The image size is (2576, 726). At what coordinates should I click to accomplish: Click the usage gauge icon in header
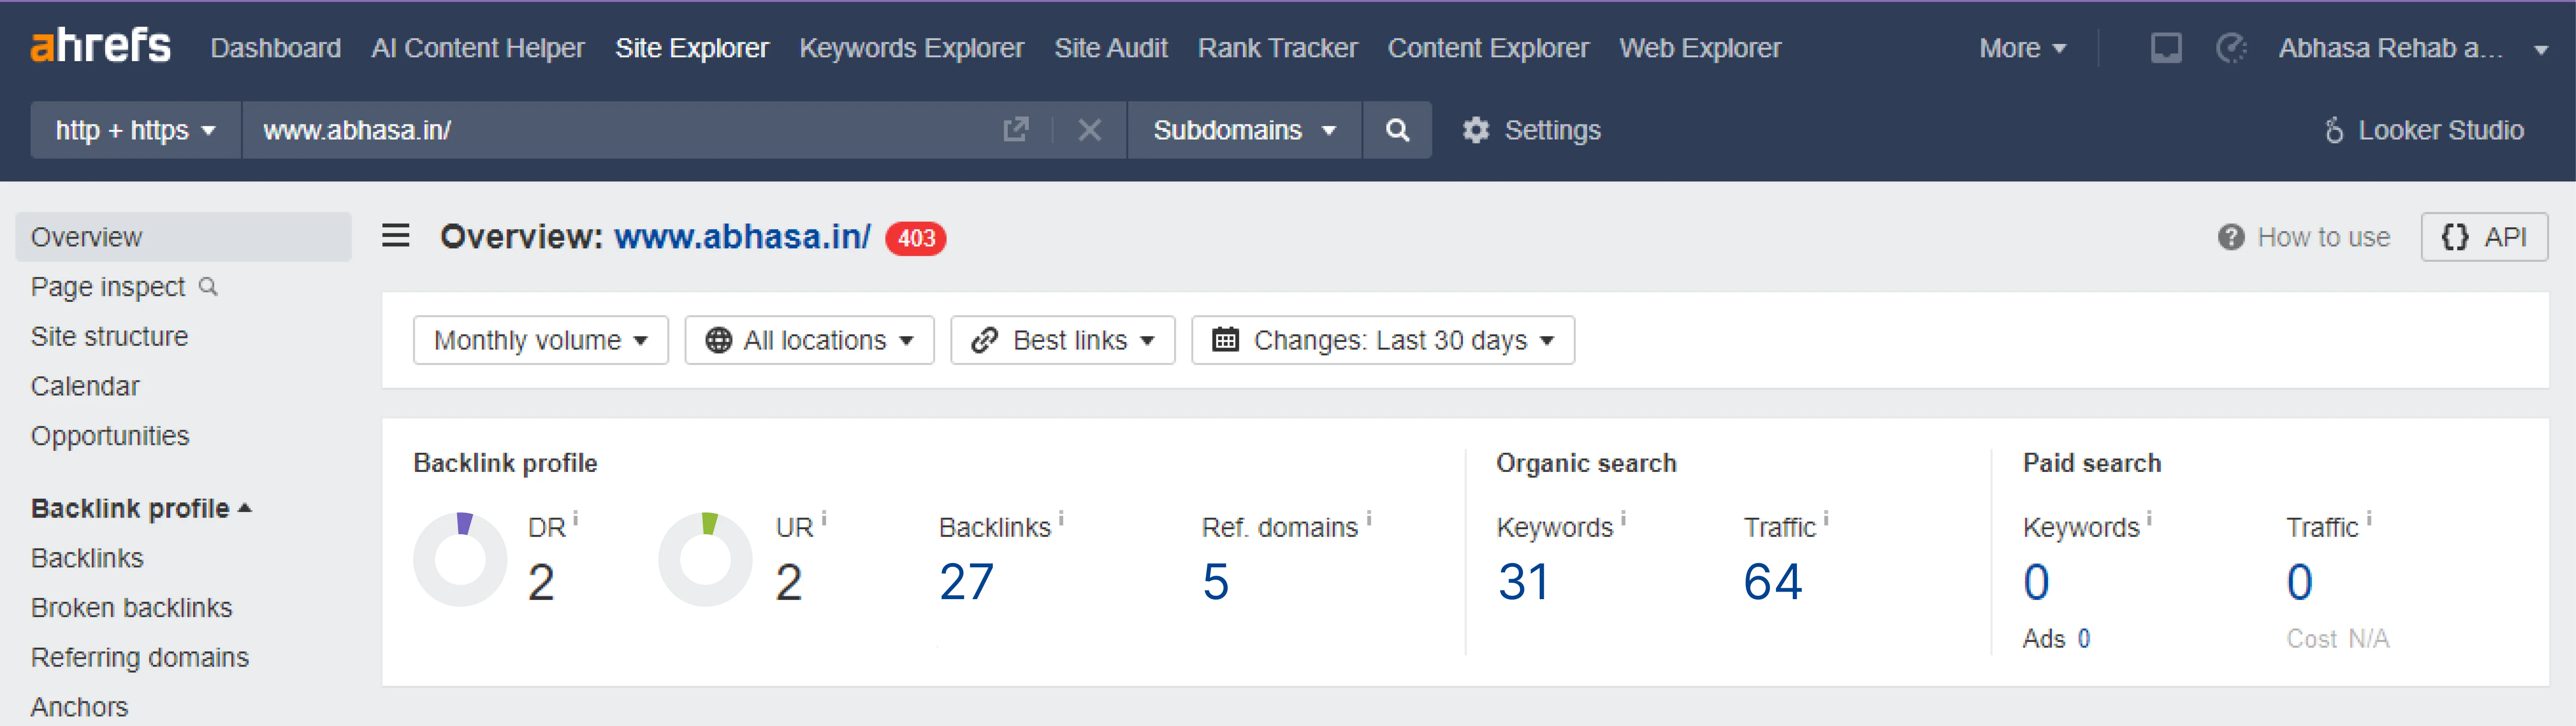coord(2231,48)
